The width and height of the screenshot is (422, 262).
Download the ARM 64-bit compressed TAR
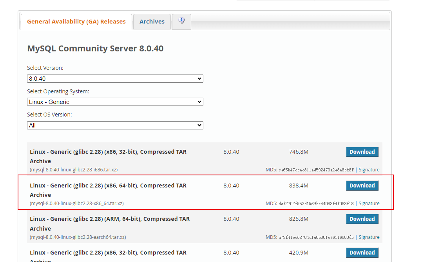pyautogui.click(x=362, y=219)
